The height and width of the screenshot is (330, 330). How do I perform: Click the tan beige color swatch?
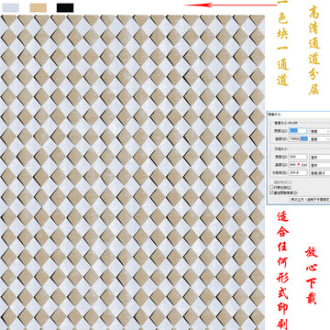(x=38, y=7)
